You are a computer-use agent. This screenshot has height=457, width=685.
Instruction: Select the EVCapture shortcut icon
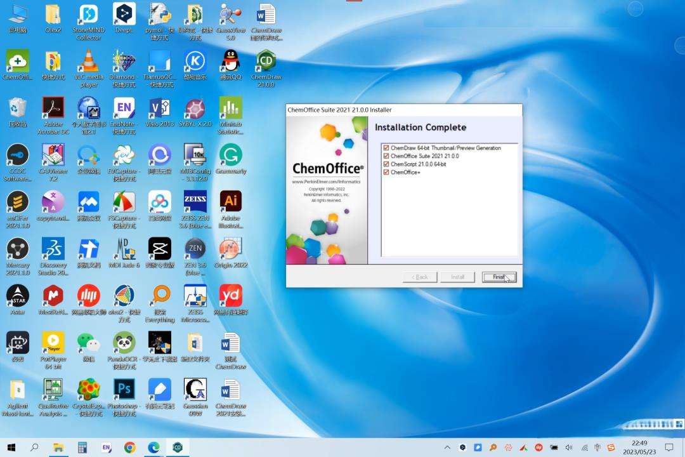(x=124, y=162)
